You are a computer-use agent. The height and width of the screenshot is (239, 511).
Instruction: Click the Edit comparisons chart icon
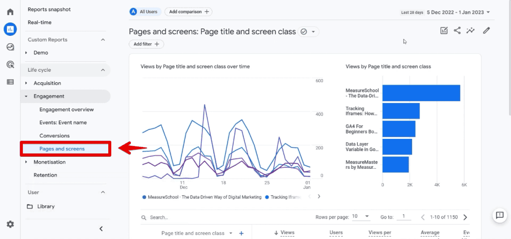[444, 30]
